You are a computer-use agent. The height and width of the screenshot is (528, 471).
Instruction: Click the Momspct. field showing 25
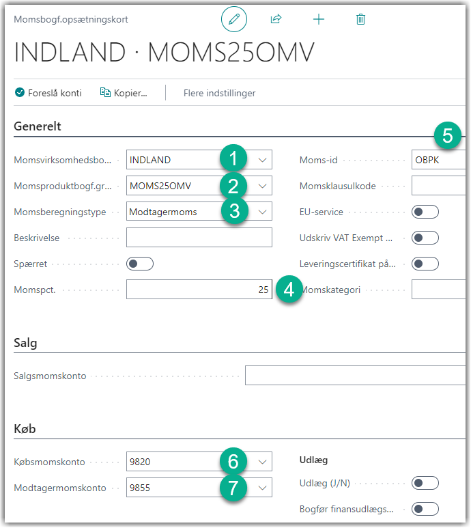[x=199, y=290]
